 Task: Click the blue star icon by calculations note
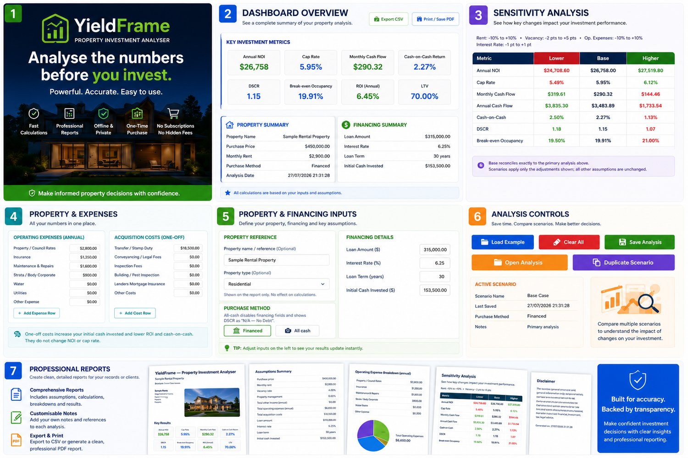pyautogui.click(x=228, y=193)
